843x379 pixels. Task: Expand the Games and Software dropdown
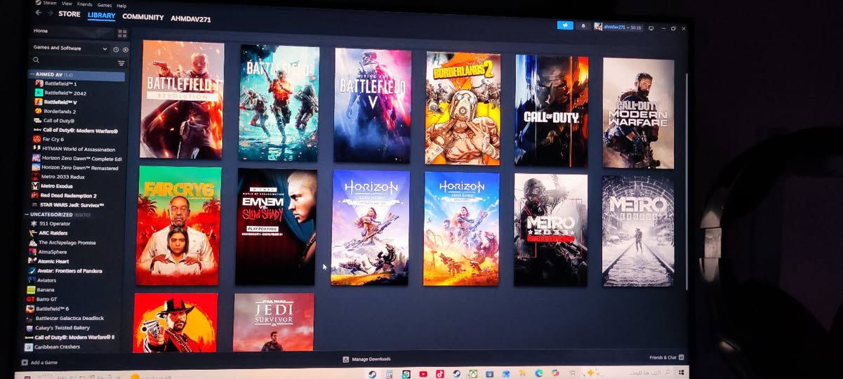[105, 49]
